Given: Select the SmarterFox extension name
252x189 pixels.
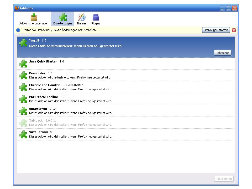Looking at the screenshot, I should coord(38,109).
